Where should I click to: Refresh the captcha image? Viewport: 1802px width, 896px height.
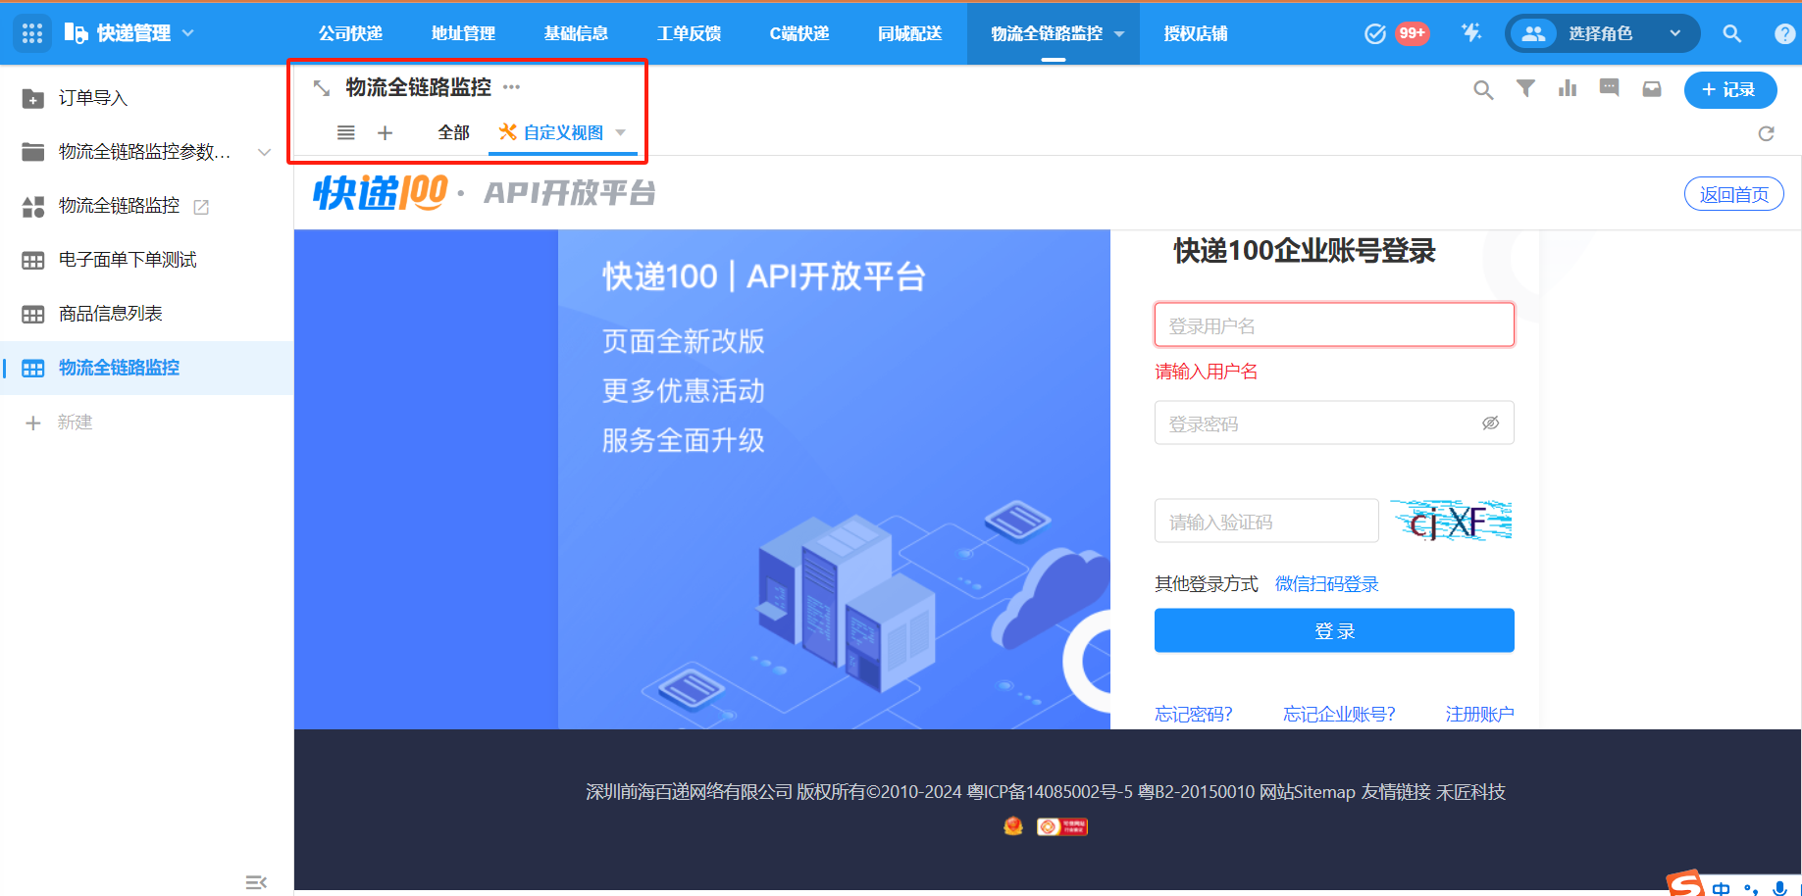pos(1451,521)
